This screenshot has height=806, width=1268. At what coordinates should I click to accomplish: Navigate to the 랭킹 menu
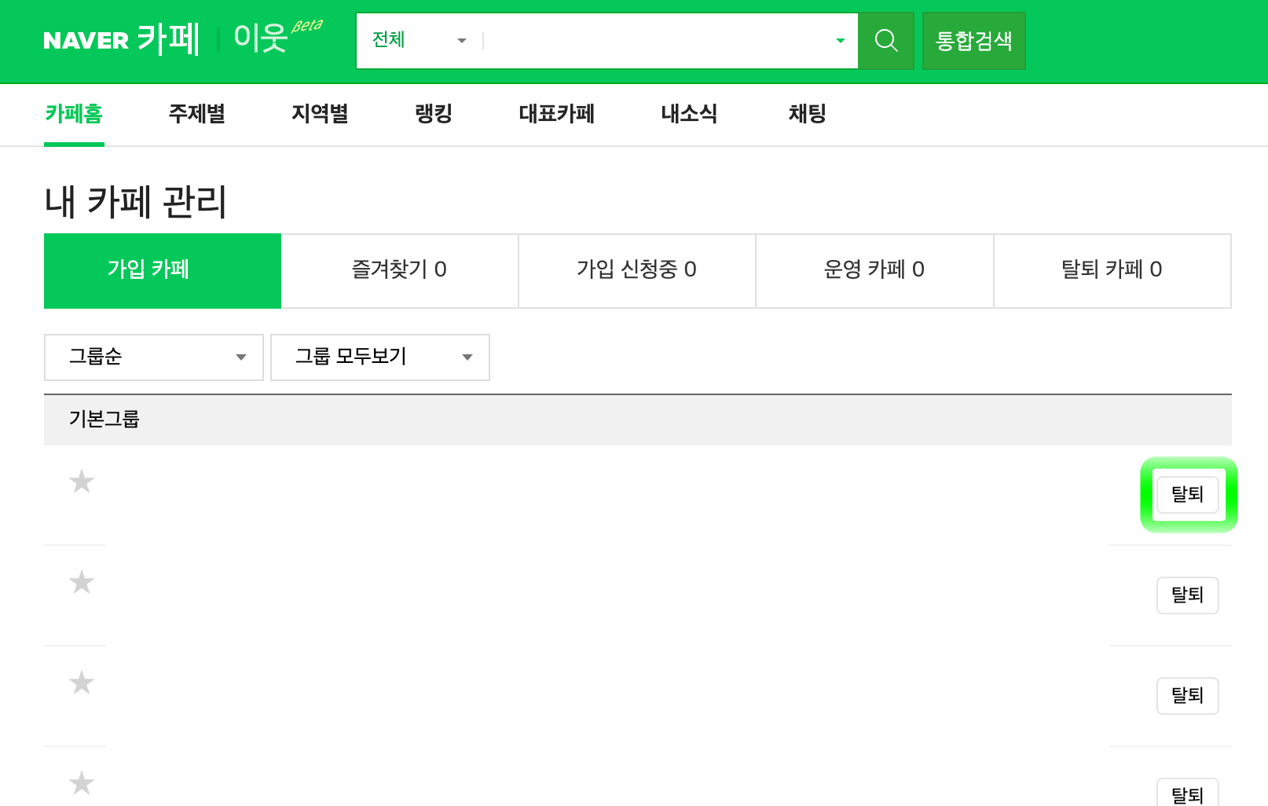433,115
